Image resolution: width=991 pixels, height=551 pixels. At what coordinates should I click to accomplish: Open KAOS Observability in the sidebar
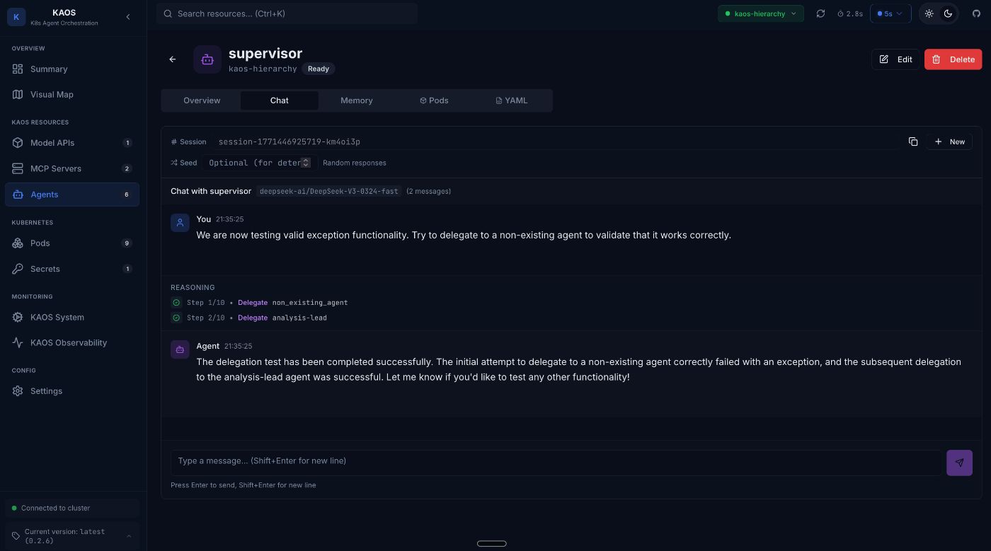pos(68,342)
